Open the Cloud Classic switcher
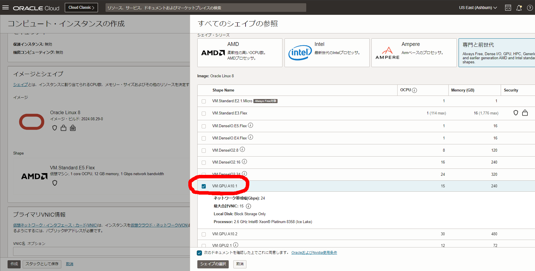 [81, 7]
